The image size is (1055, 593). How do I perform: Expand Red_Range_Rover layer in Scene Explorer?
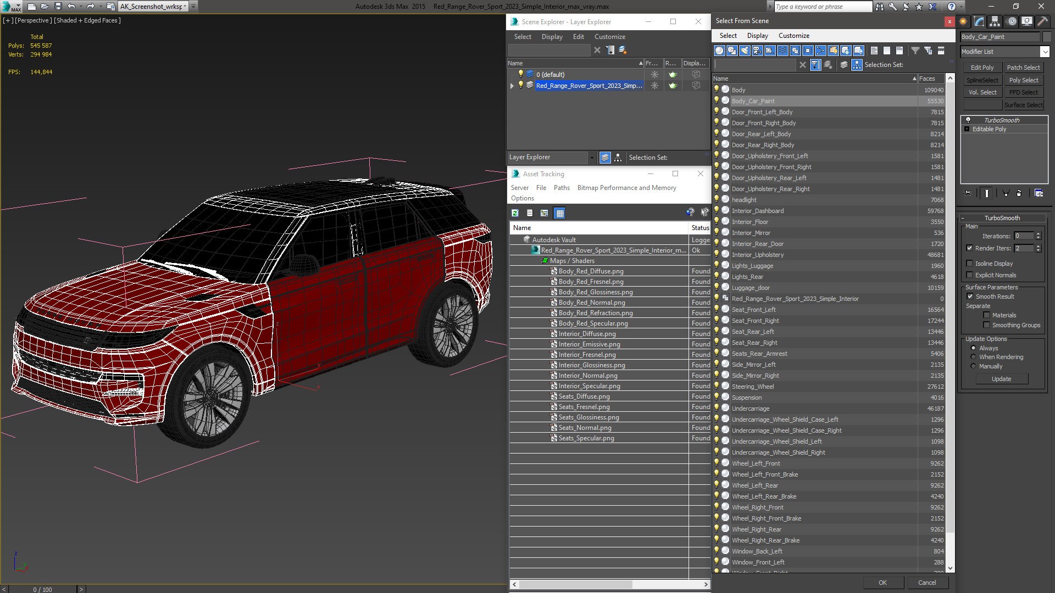(512, 86)
